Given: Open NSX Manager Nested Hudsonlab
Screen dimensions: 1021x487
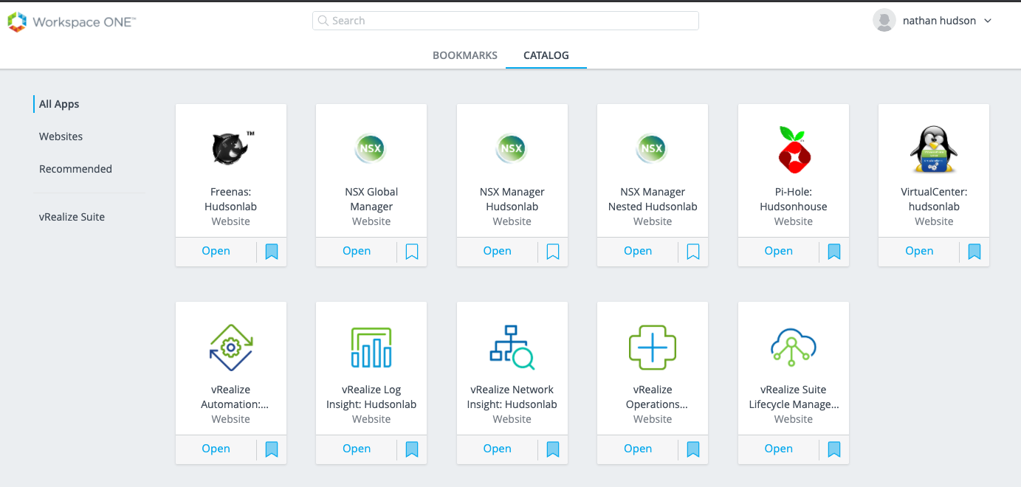Looking at the screenshot, I should pos(638,251).
